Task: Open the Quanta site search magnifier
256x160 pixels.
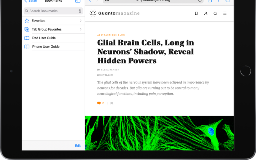Action: 215,13
